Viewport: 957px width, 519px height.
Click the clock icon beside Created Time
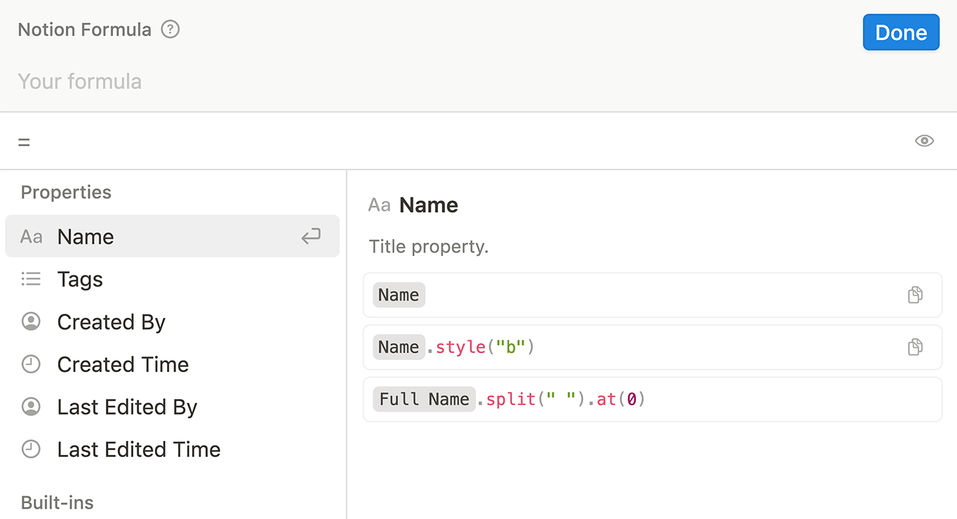pos(31,364)
